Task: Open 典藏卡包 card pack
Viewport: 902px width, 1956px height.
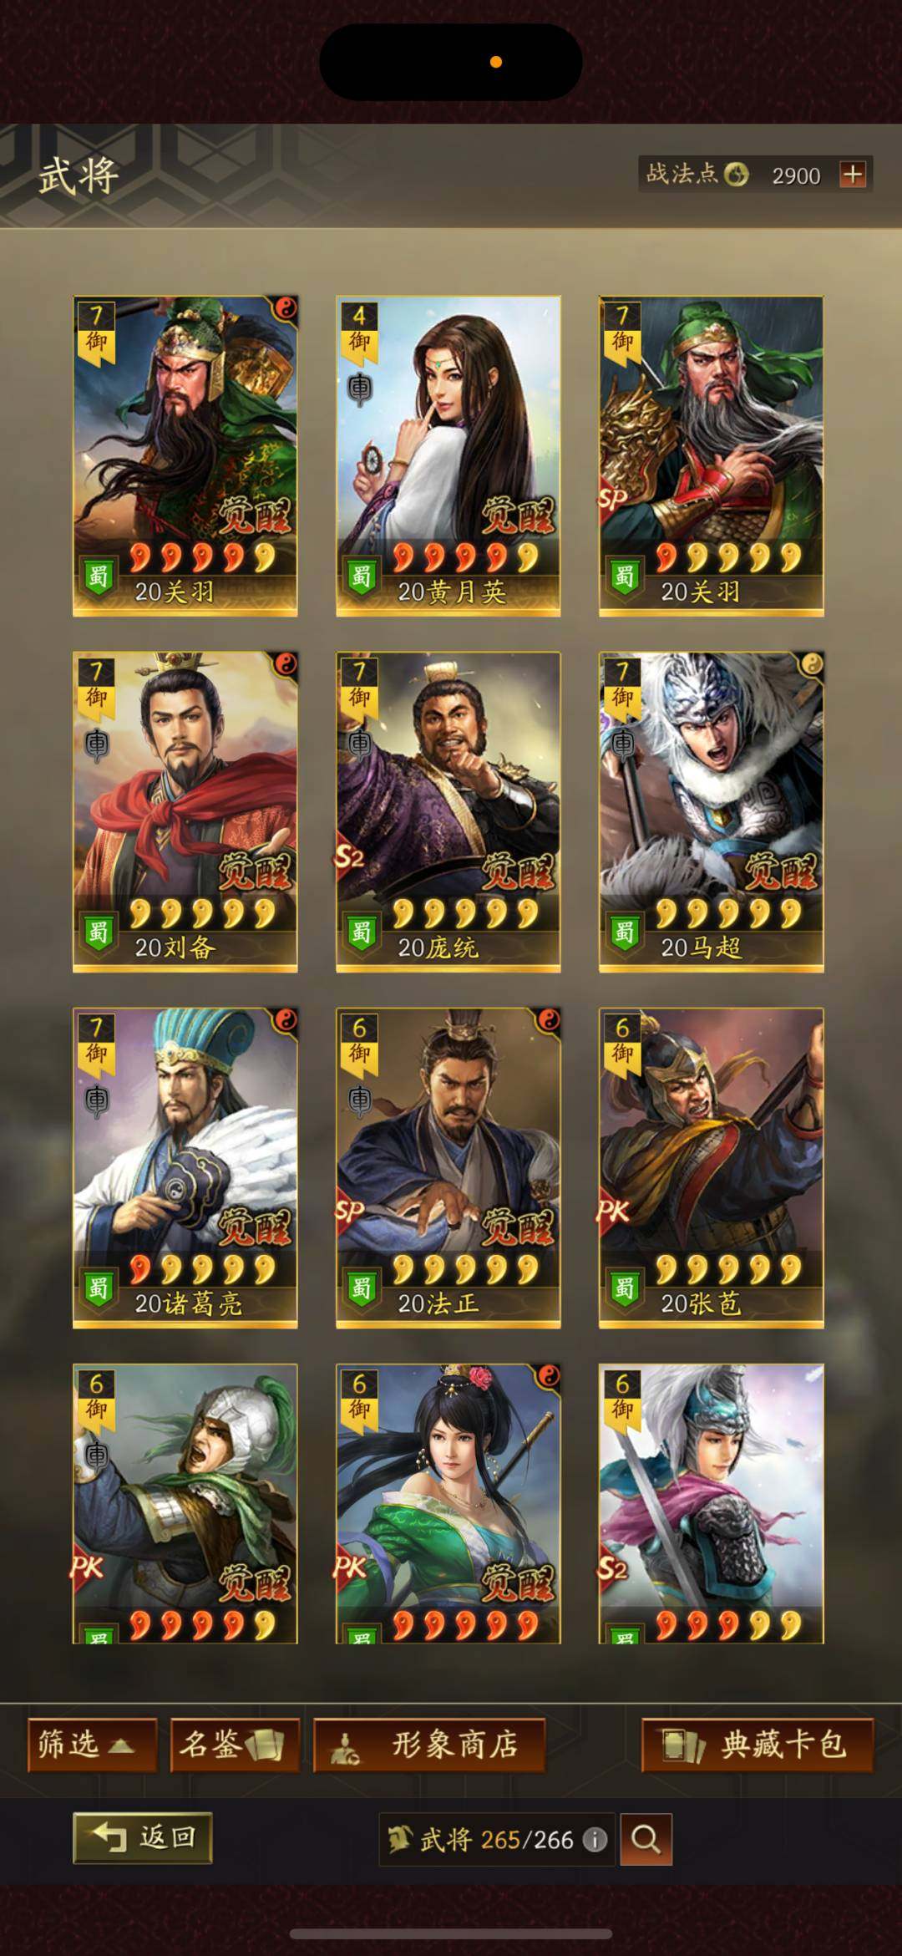Action: pyautogui.click(x=758, y=1745)
